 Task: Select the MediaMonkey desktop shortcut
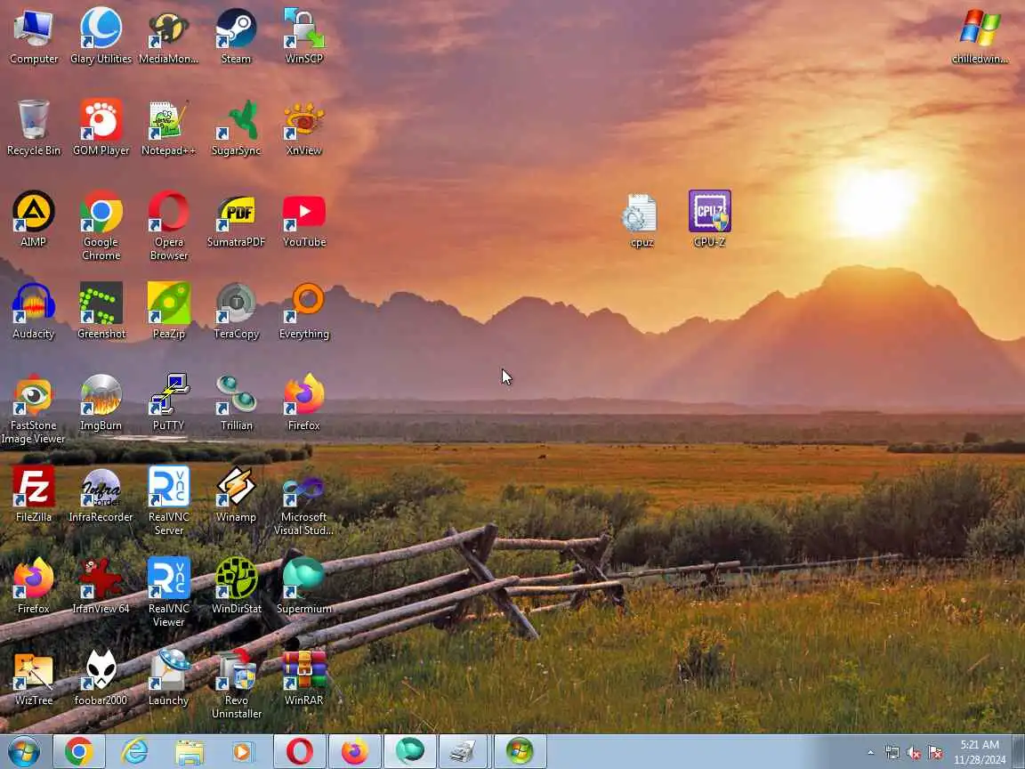[x=169, y=36]
